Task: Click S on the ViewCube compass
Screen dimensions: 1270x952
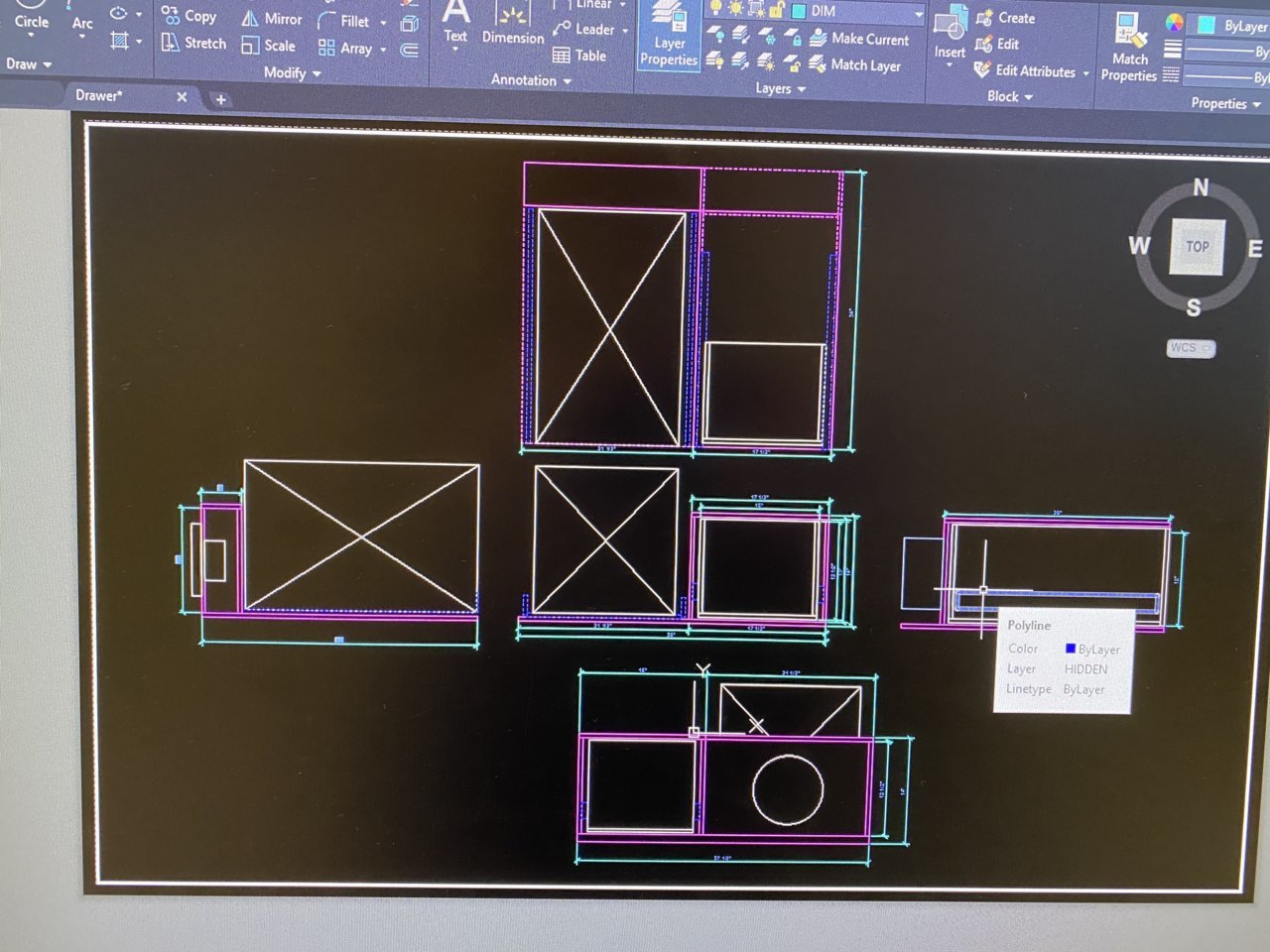Action: click(x=1194, y=307)
